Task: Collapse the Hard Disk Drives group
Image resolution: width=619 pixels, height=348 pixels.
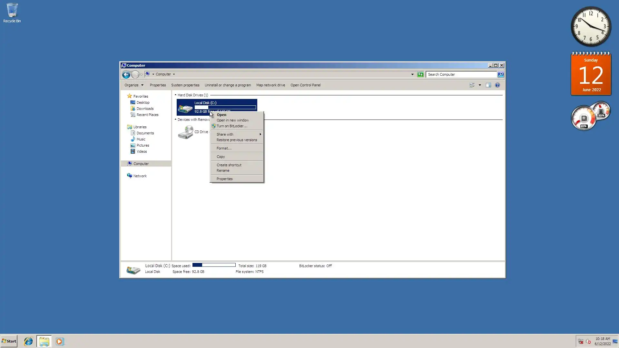Action: [x=175, y=95]
